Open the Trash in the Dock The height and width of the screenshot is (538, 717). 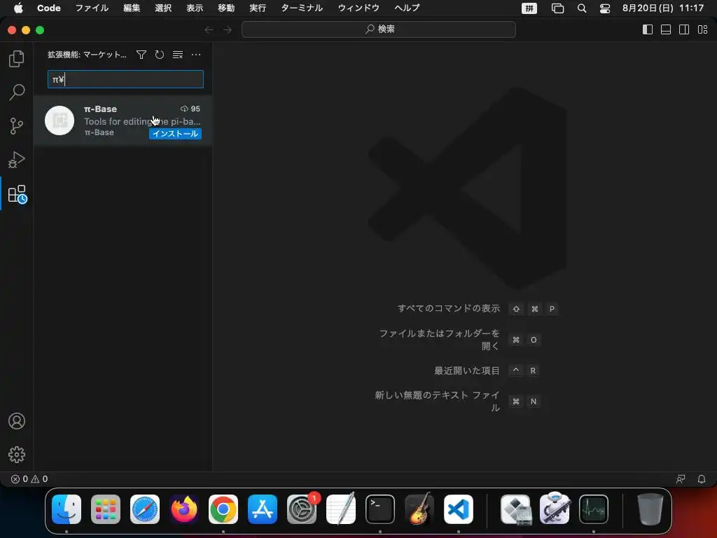pyautogui.click(x=650, y=509)
